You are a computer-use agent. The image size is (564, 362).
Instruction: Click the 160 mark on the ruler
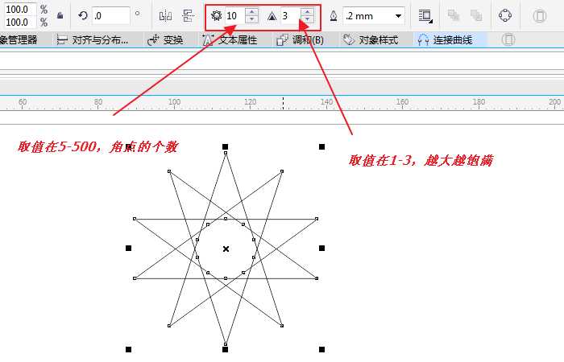click(x=403, y=102)
